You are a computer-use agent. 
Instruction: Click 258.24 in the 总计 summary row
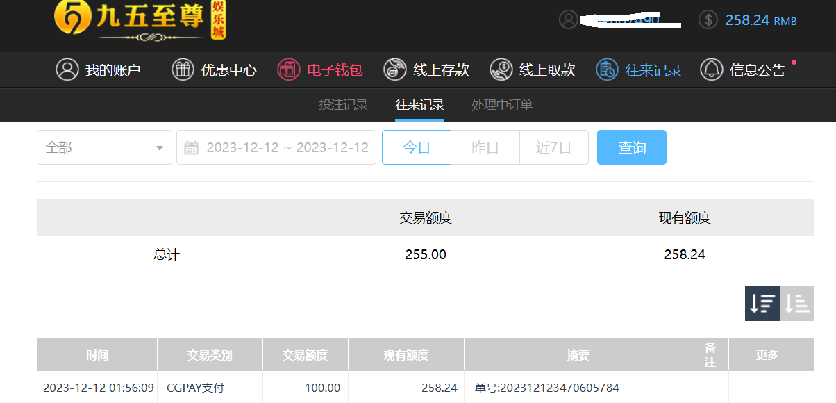tap(685, 254)
